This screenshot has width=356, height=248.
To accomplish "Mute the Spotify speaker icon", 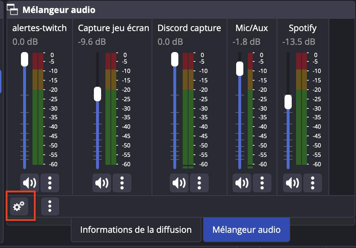I will coord(292,183).
